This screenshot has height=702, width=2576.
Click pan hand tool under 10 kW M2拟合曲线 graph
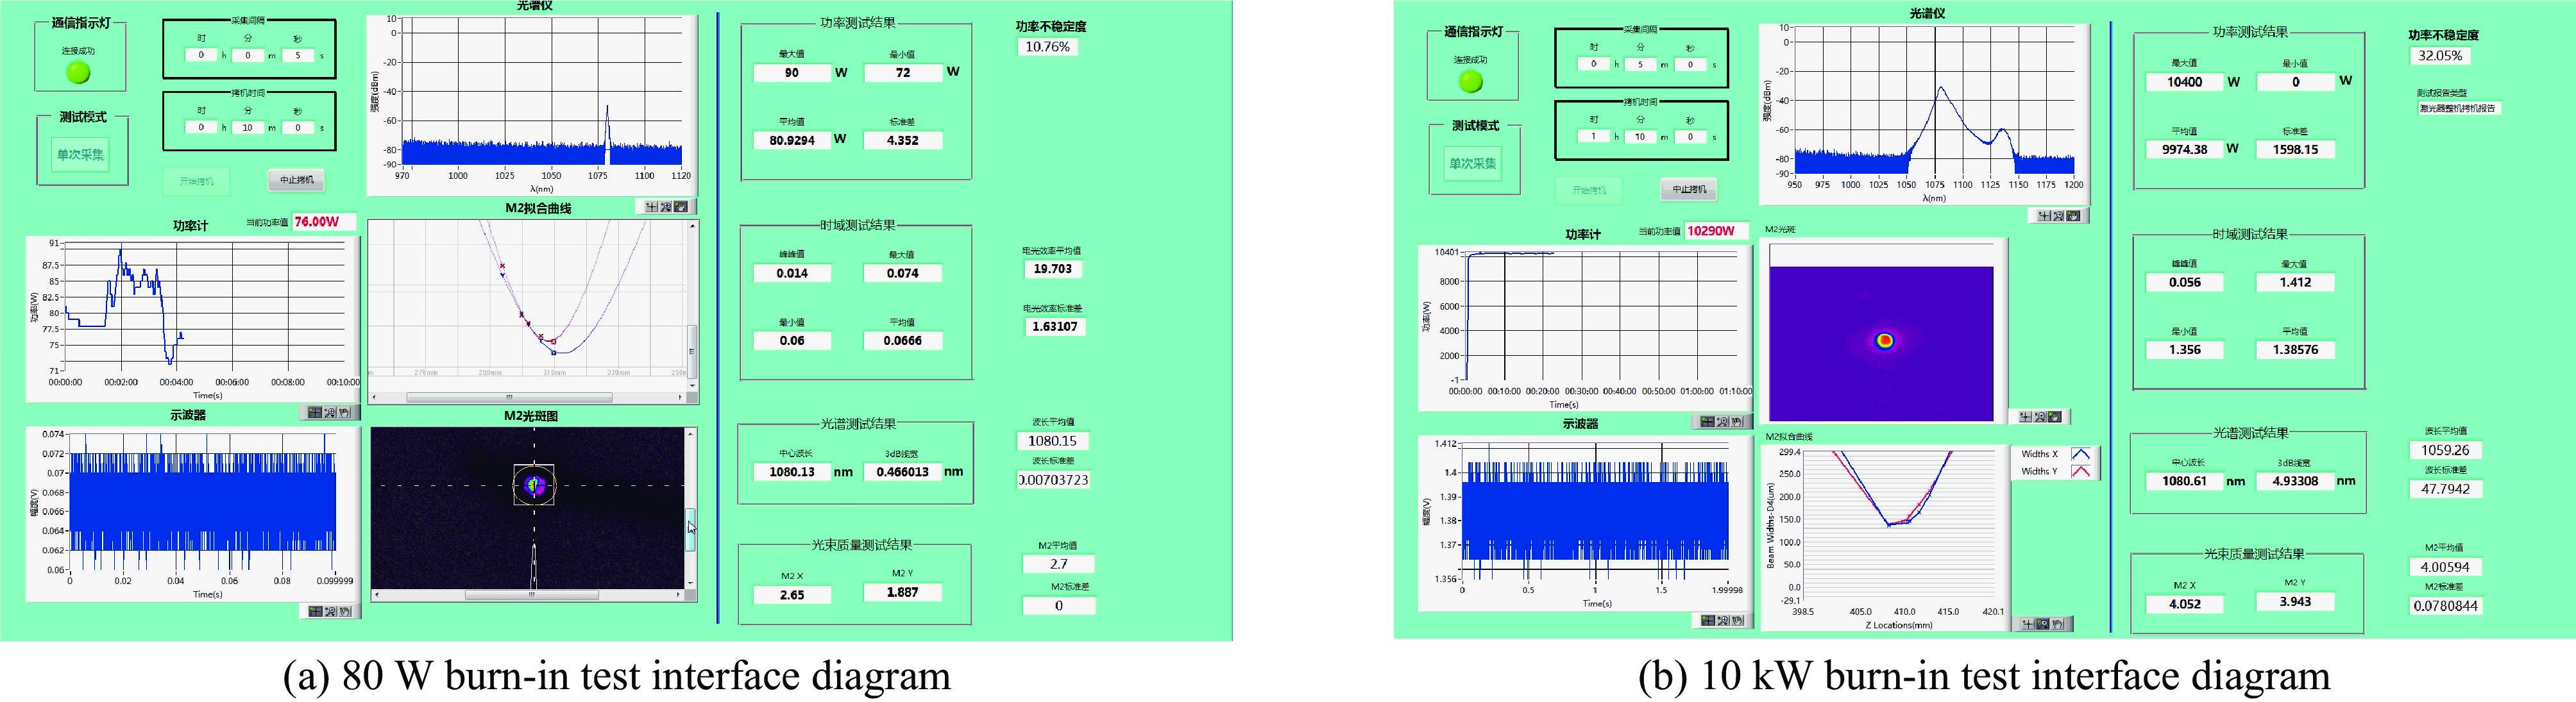click(2059, 624)
